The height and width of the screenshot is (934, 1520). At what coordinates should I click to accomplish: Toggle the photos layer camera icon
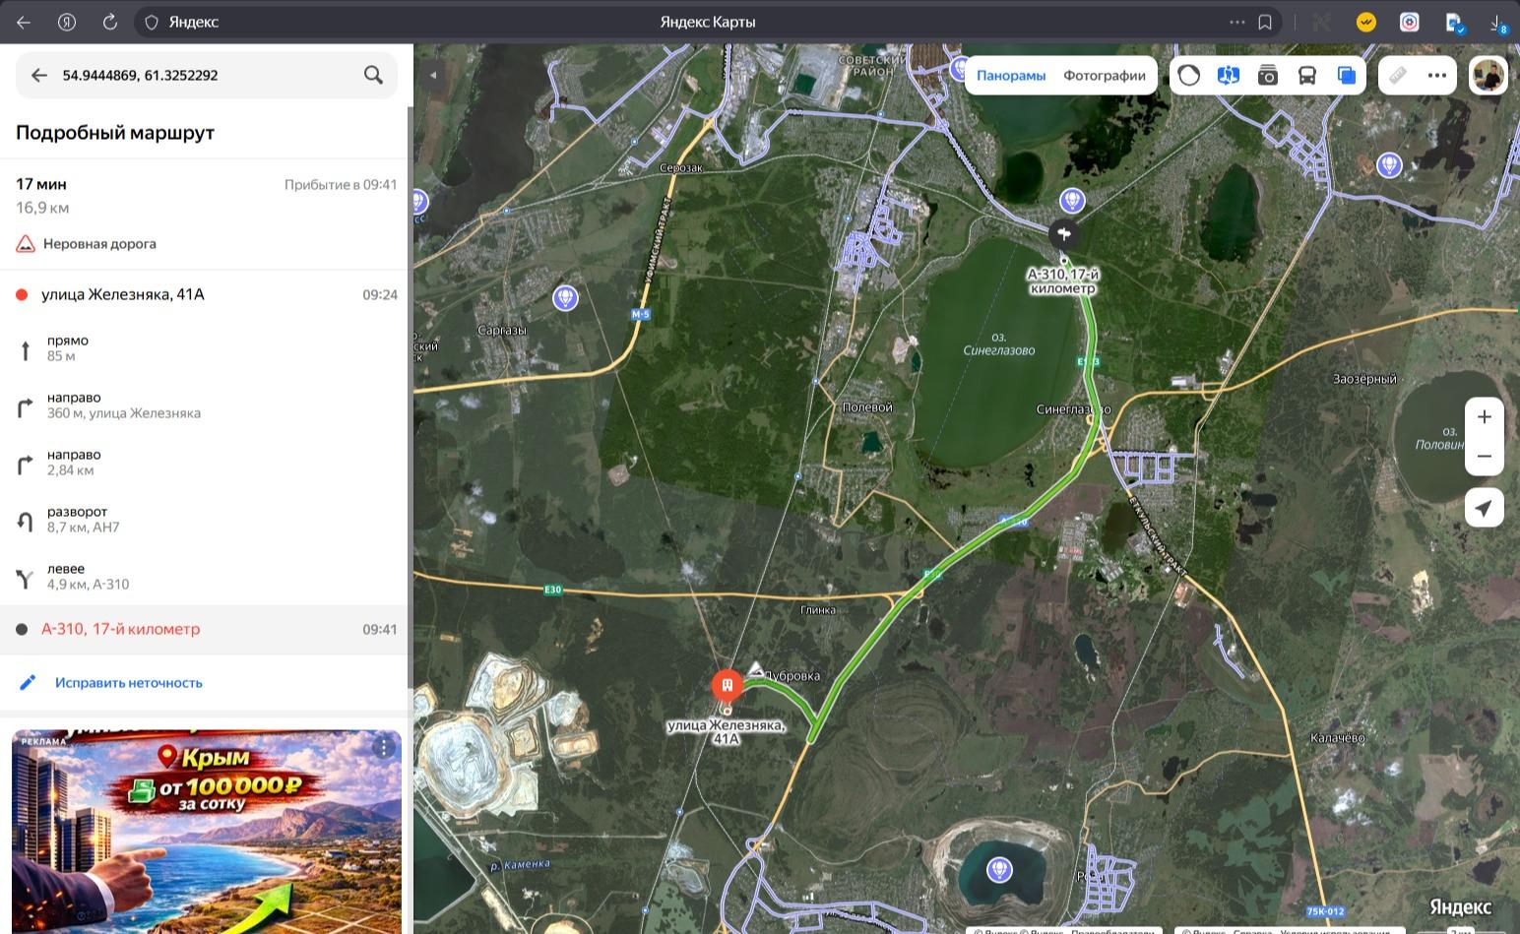1268,75
